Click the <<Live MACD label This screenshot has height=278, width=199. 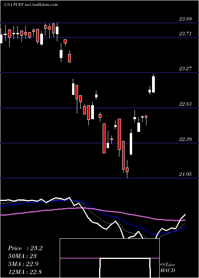[168, 267]
